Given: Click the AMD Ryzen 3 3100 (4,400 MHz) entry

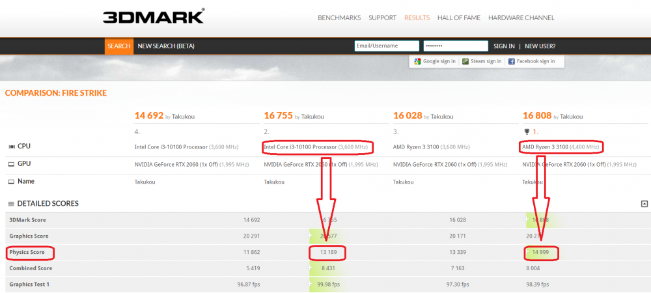Looking at the screenshot, I should (x=561, y=147).
